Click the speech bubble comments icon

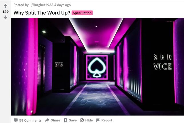pyautogui.click(x=16, y=120)
